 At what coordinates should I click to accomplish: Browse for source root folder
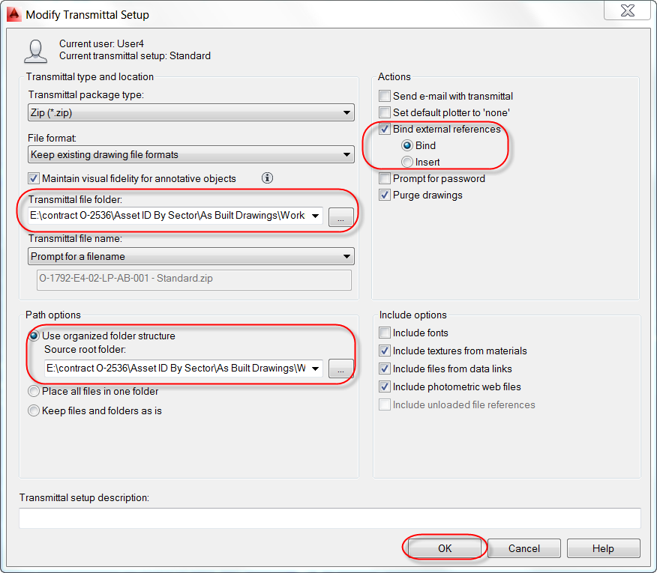coord(340,369)
